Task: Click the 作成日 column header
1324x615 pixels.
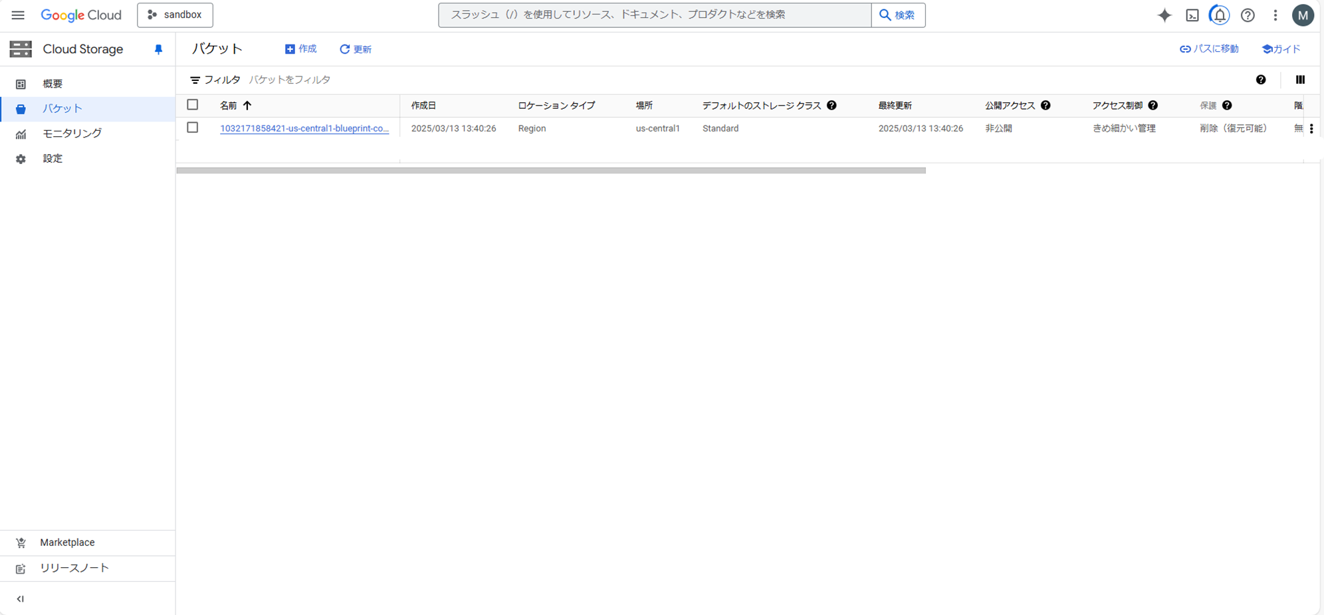Action: pos(423,106)
